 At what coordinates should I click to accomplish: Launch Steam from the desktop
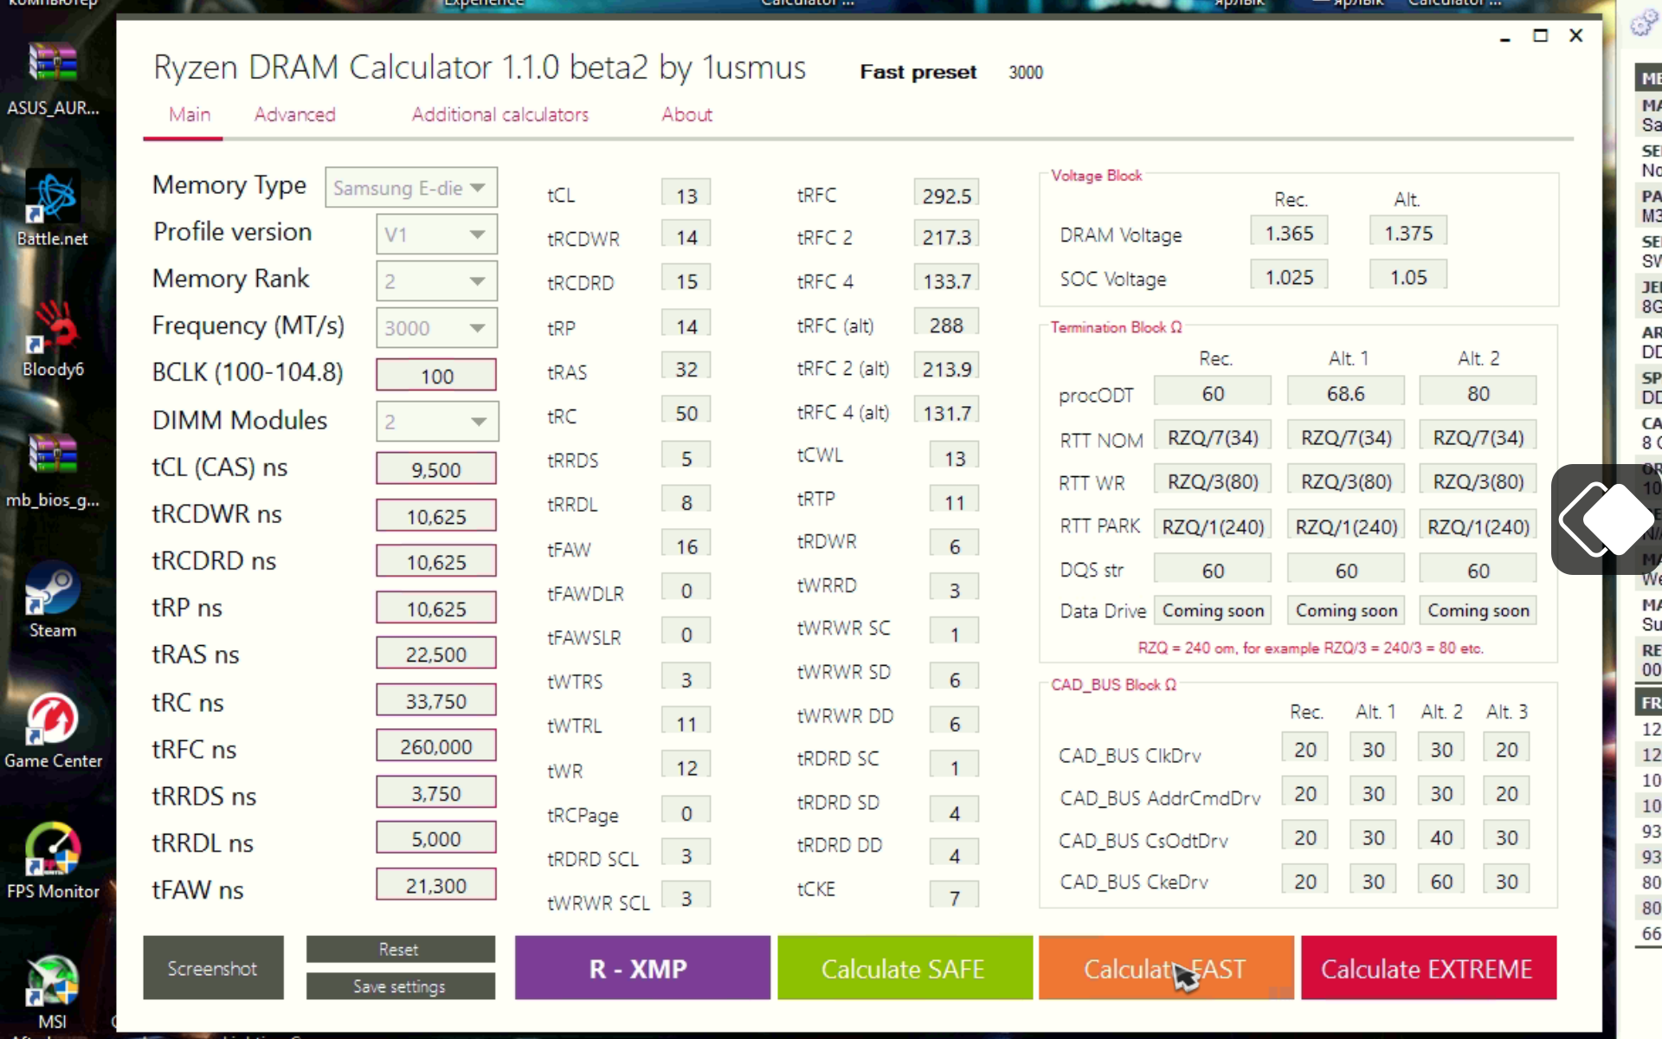(x=52, y=589)
